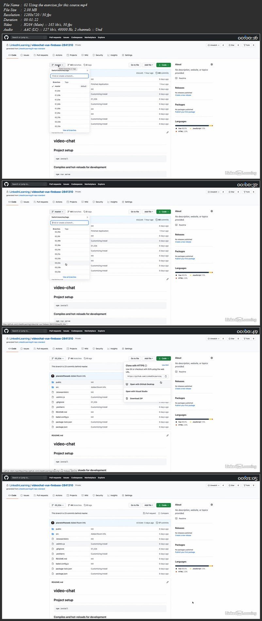Click the README pencil edit icon, 00:00:16 frame
The height and width of the screenshot is (621, 262).
[167, 132]
